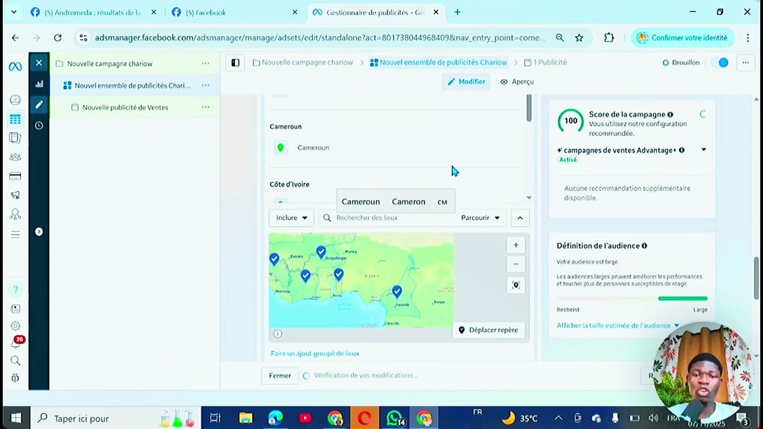Open options for Nouvel ensemble de publicités
The image size is (763, 429).
206,85
